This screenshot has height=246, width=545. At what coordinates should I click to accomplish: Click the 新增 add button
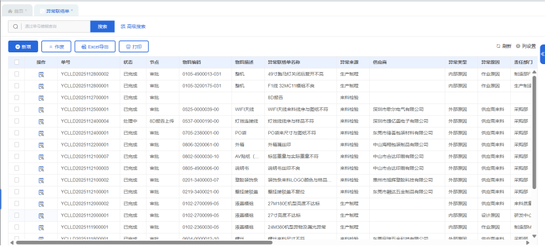(23, 46)
